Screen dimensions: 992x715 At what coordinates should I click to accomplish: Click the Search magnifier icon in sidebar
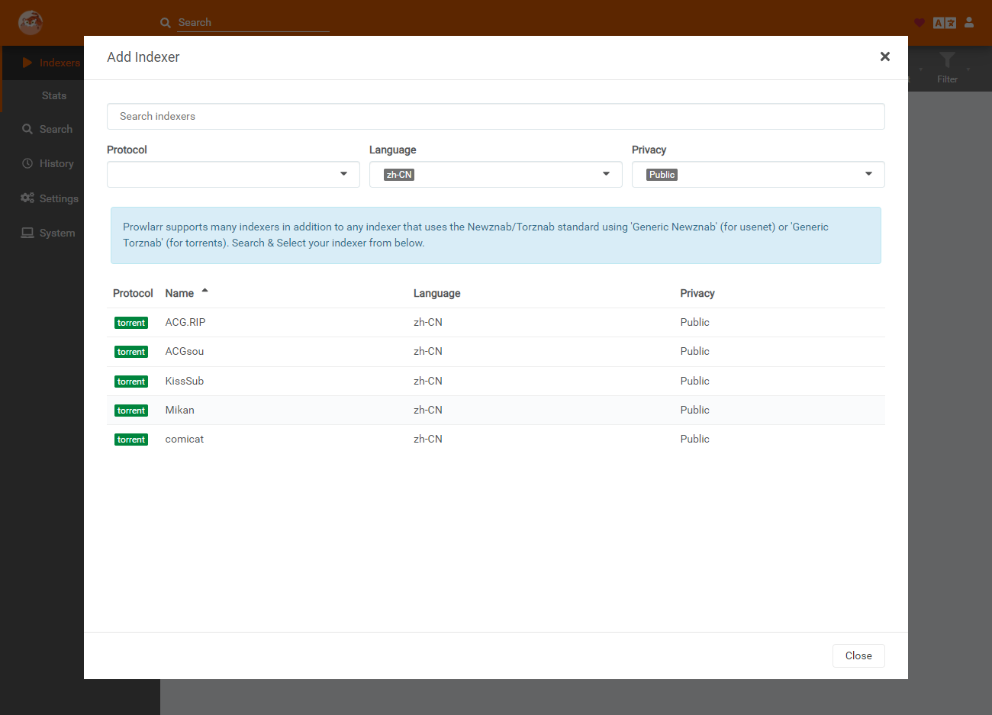pyautogui.click(x=27, y=129)
